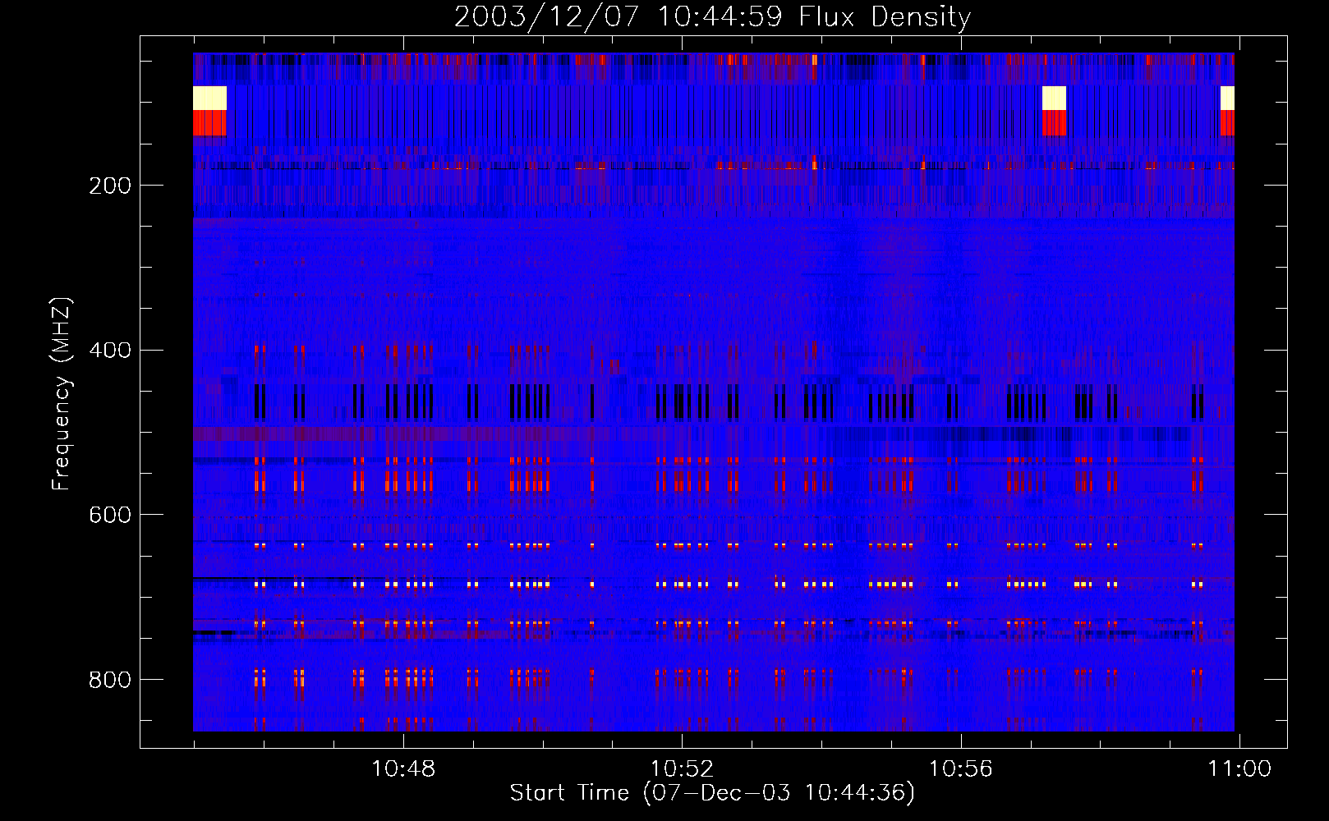Click the "Frequency (MHZ)" axis label
The width and height of the screenshot is (1329, 821).
(x=61, y=394)
